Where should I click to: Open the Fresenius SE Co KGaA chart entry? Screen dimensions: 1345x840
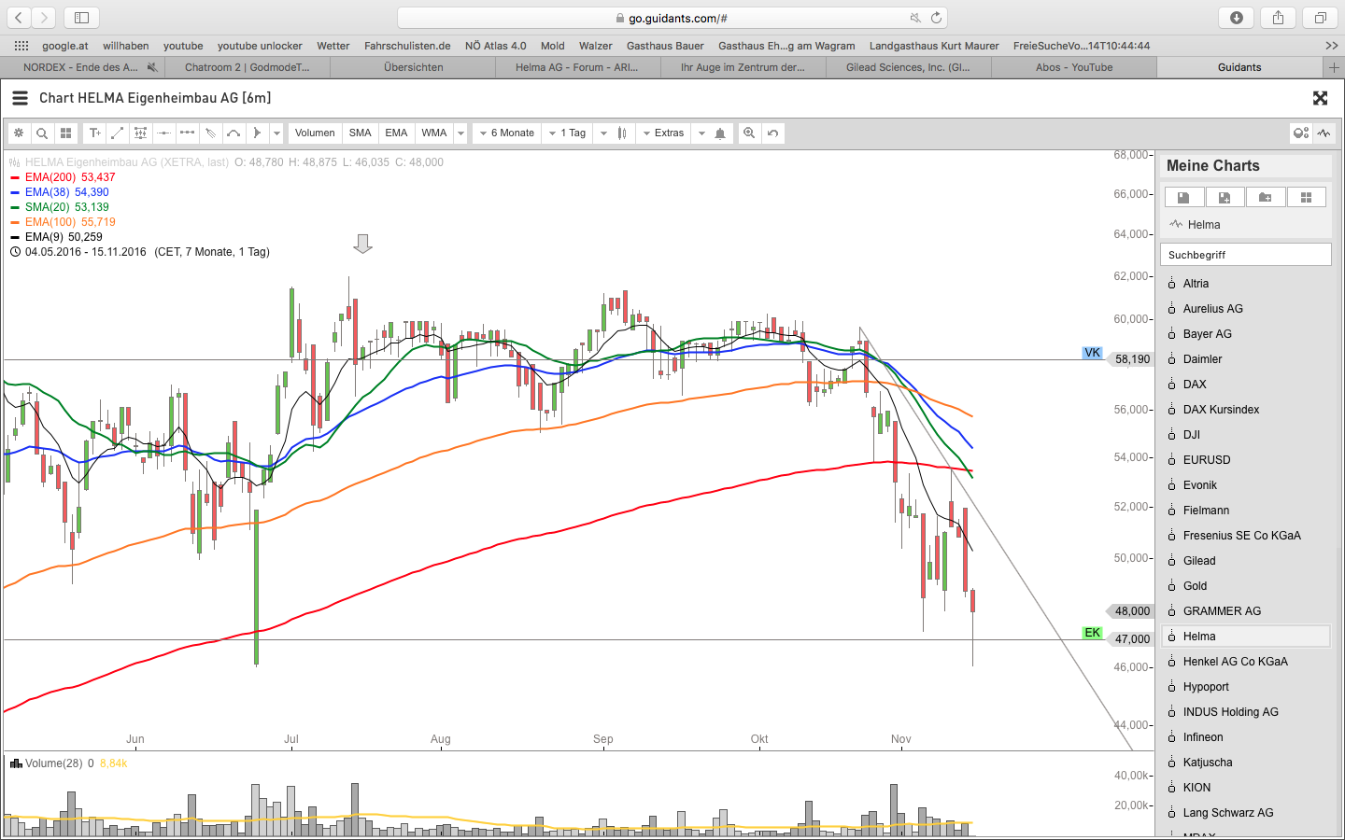point(1245,536)
